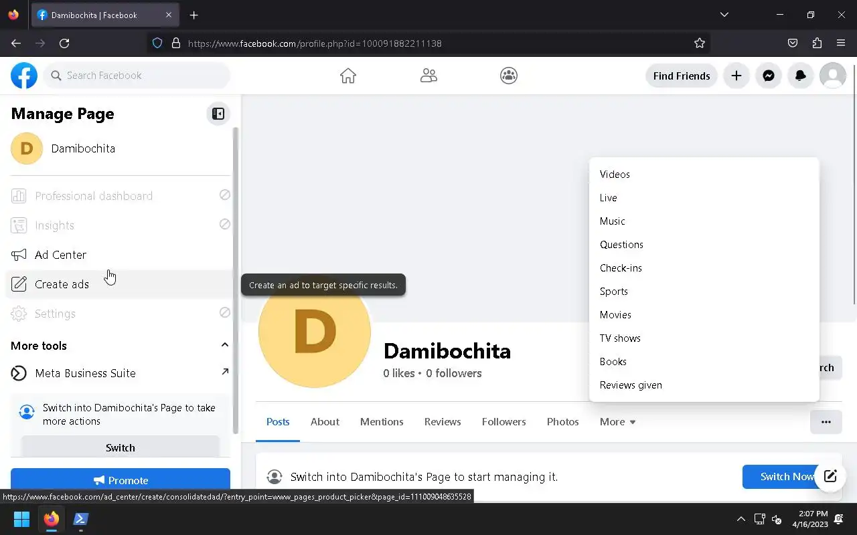Choose Books from the More menu
The image size is (857, 535).
tap(704, 362)
